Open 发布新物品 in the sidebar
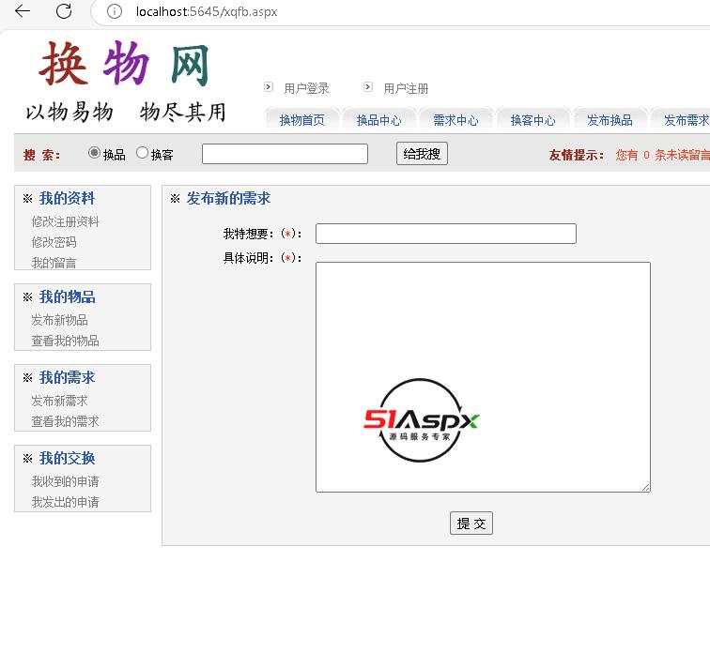The image size is (710, 653). 60,320
